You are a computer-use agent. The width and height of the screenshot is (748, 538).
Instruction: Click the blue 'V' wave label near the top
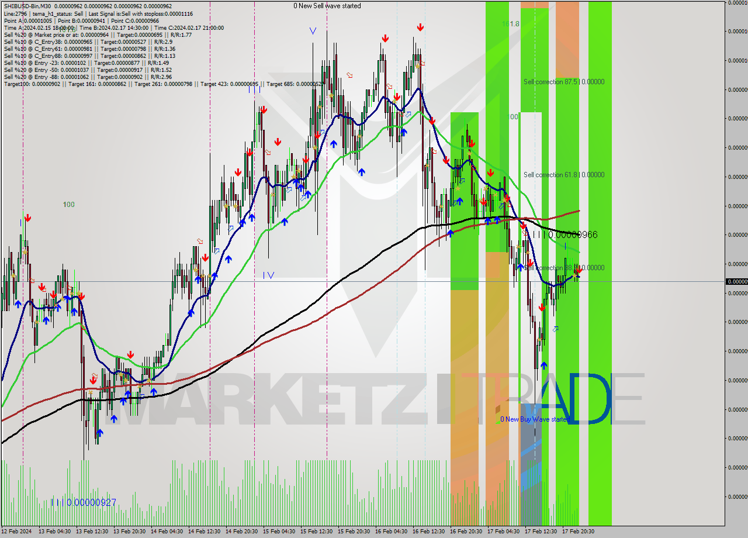coord(313,31)
